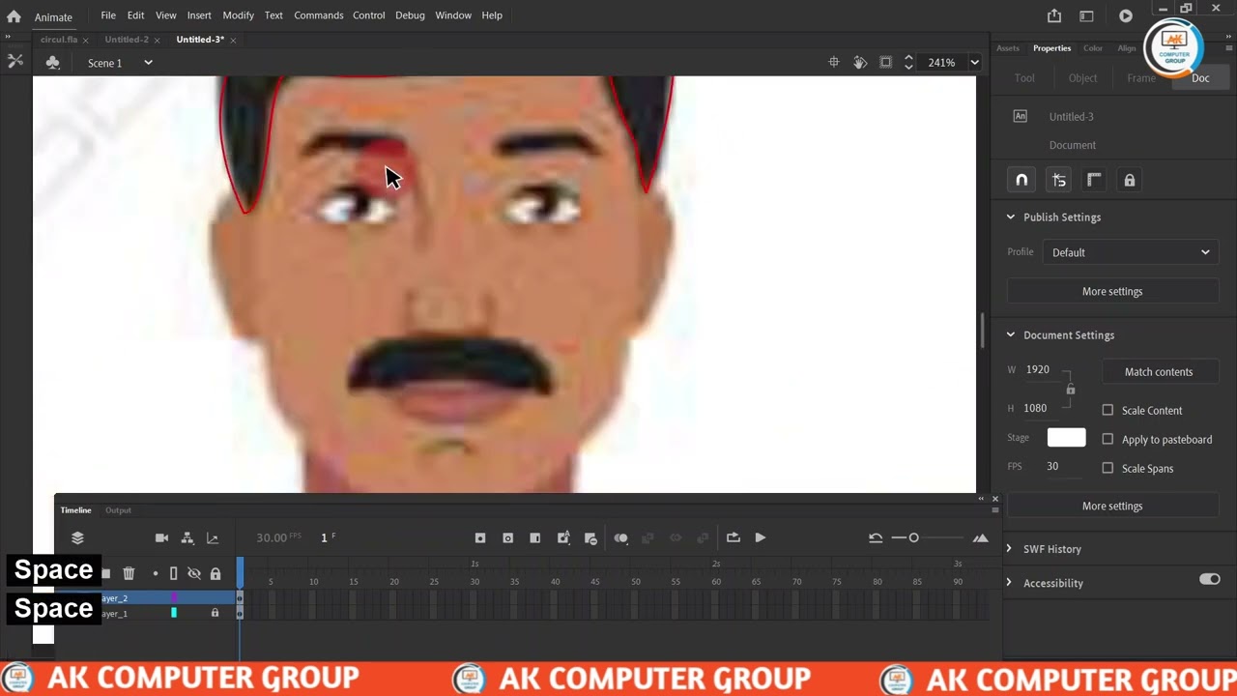This screenshot has width=1237, height=696.
Task: Unlock Layer_1 using its lock icon
Action: 215,613
